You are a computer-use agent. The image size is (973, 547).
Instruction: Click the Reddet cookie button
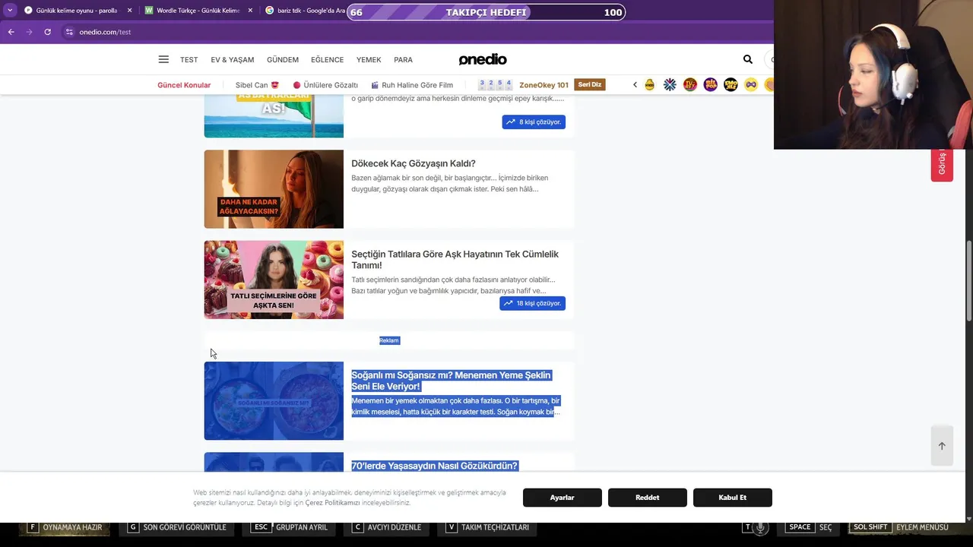[x=648, y=498]
